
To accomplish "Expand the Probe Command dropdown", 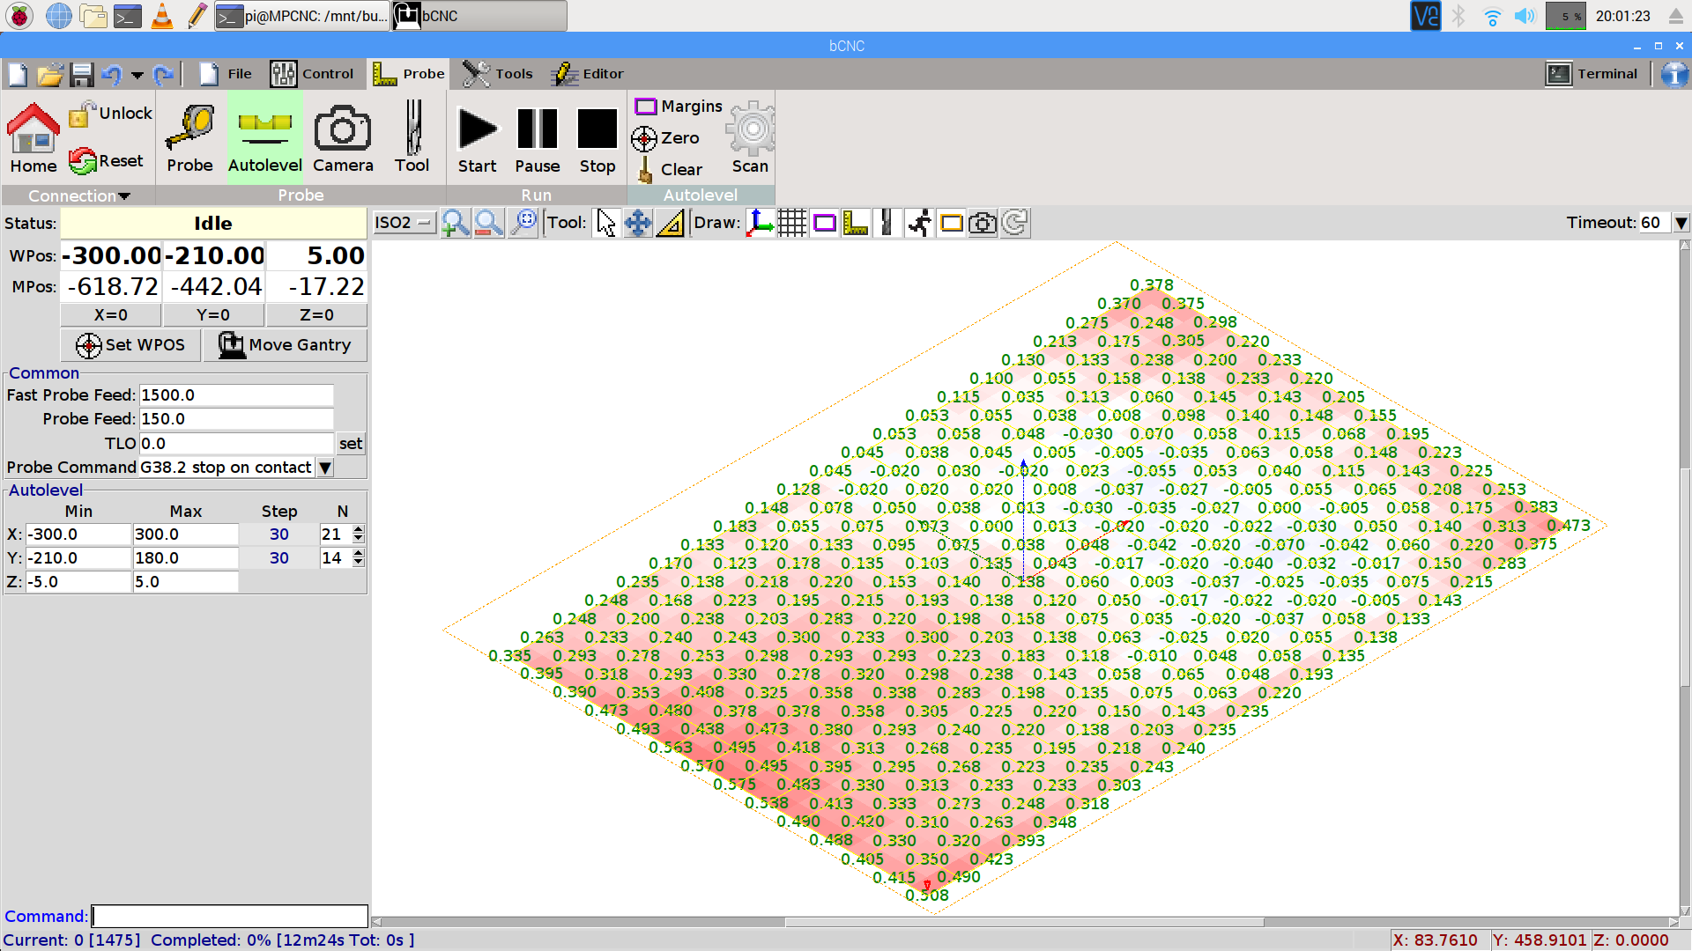I will coord(325,468).
